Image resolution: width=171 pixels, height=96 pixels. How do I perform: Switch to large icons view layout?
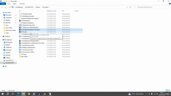pos(169,90)
